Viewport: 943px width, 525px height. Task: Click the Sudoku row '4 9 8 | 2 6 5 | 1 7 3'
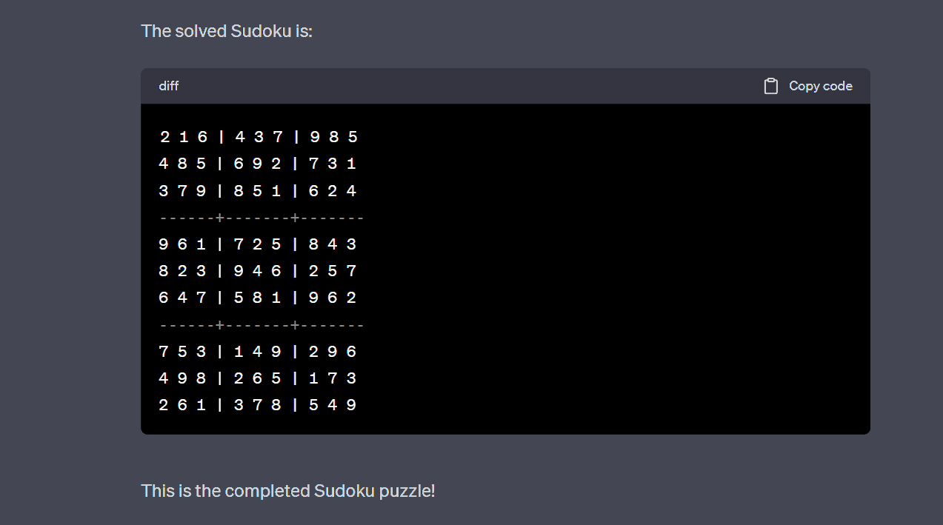pyautogui.click(x=258, y=378)
